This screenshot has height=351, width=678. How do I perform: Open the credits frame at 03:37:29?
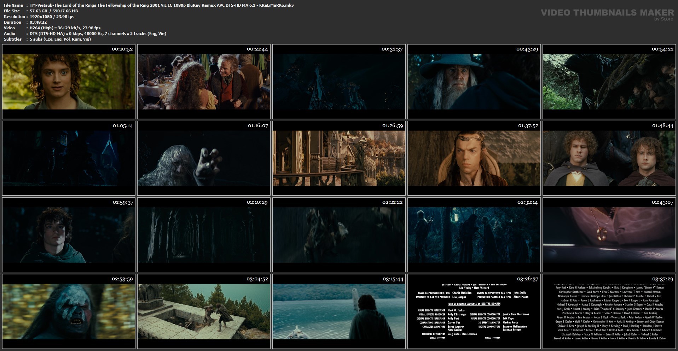[x=609, y=311]
